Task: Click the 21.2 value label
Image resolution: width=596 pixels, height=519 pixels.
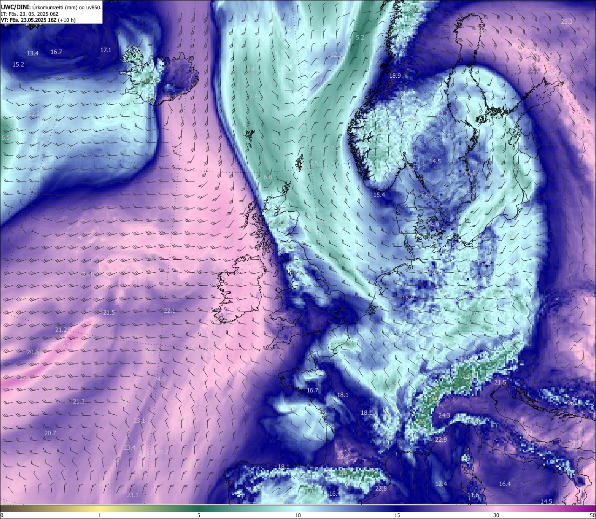Action: click(x=61, y=330)
